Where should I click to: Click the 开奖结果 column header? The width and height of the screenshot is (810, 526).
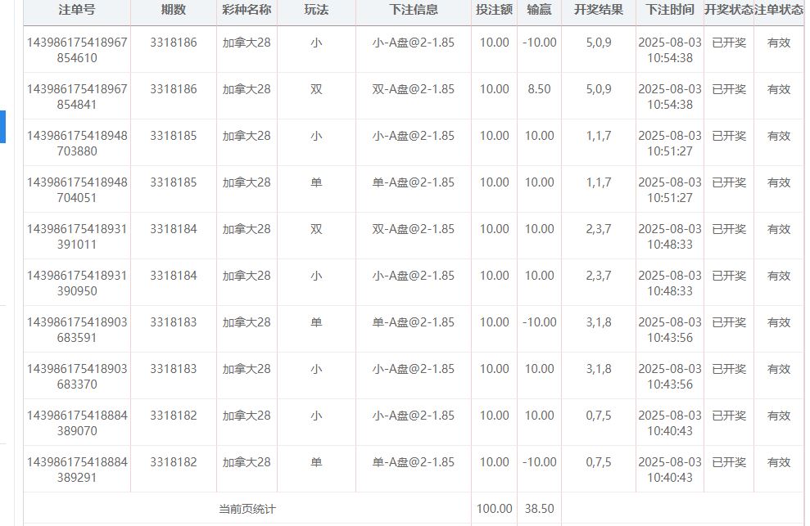599,10
